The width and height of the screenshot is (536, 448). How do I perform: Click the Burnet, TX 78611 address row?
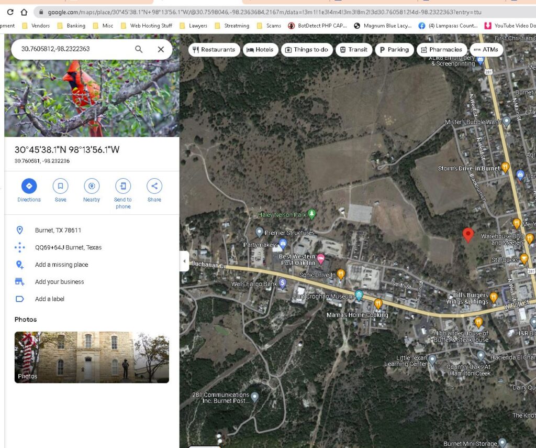pyautogui.click(x=92, y=231)
